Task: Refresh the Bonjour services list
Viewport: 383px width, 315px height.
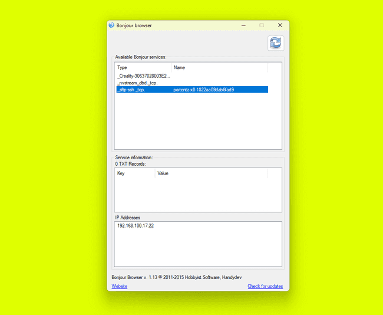Action: tap(275, 43)
